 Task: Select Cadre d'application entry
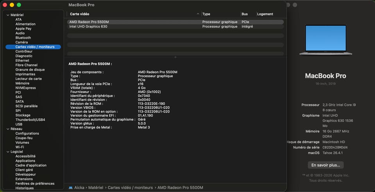click(x=31, y=165)
